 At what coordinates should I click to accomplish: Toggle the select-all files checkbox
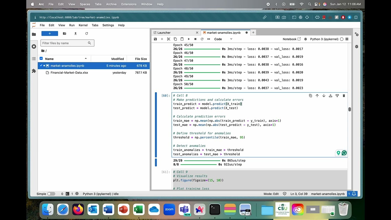point(41,59)
